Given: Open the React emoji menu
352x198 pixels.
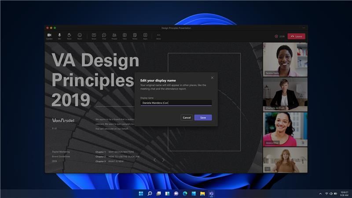Looking at the screenshot, I should click(80, 36).
